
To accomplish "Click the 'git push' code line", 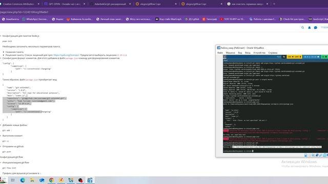I will click(7, 152).
